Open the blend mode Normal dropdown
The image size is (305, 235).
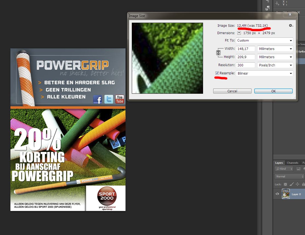point(289,177)
